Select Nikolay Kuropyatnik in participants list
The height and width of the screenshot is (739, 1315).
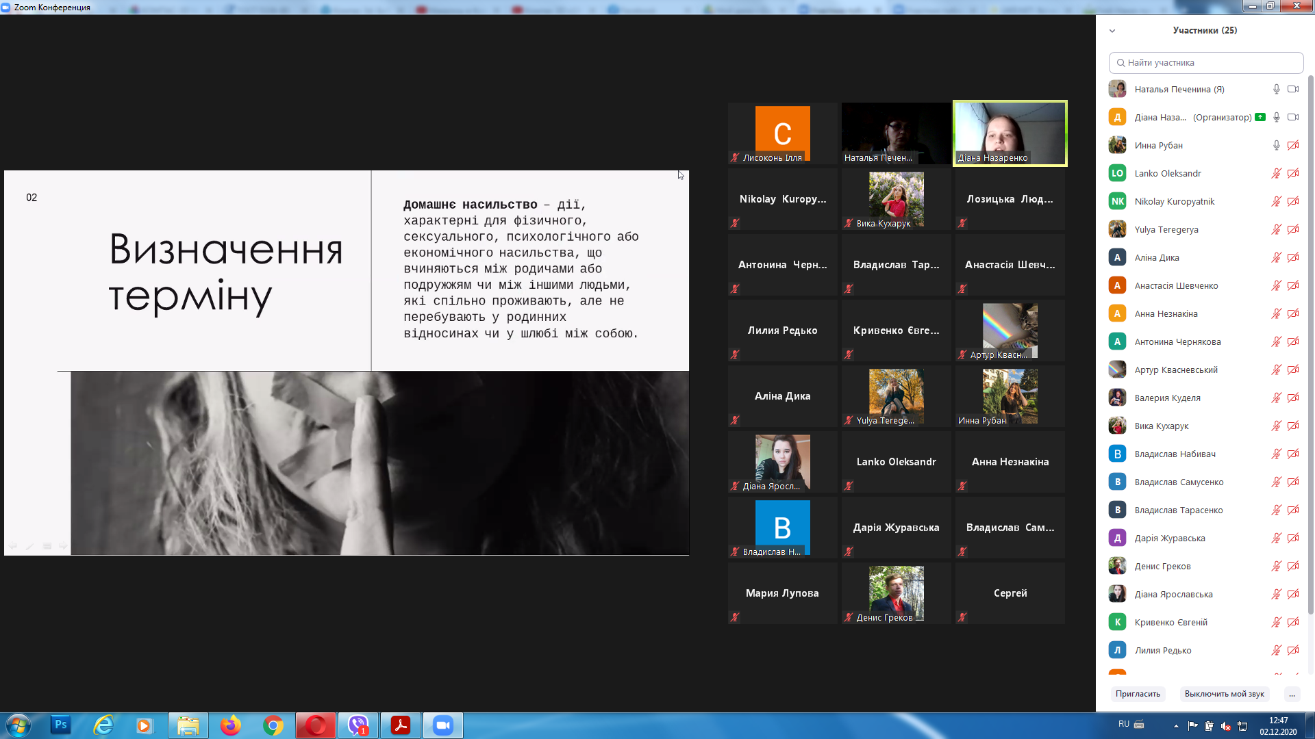point(1174,201)
